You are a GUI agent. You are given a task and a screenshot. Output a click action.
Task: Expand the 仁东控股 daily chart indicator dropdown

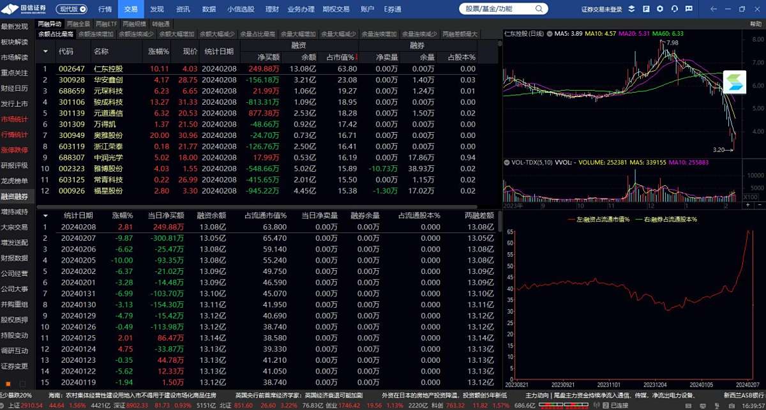[x=549, y=33]
